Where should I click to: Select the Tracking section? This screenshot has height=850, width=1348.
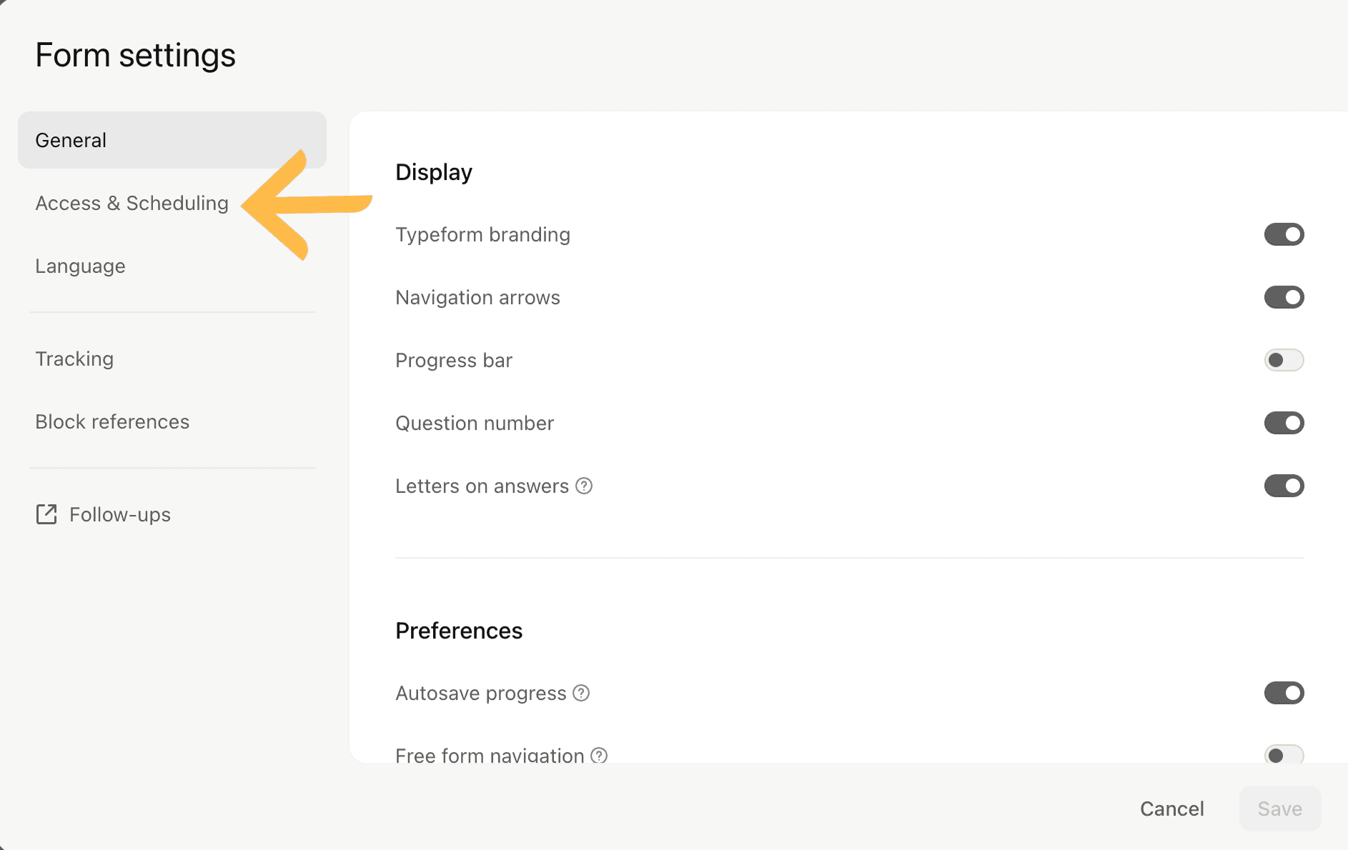74,359
